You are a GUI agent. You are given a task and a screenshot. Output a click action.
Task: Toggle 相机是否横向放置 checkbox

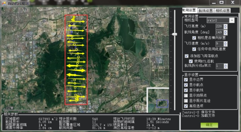(x=194, y=38)
